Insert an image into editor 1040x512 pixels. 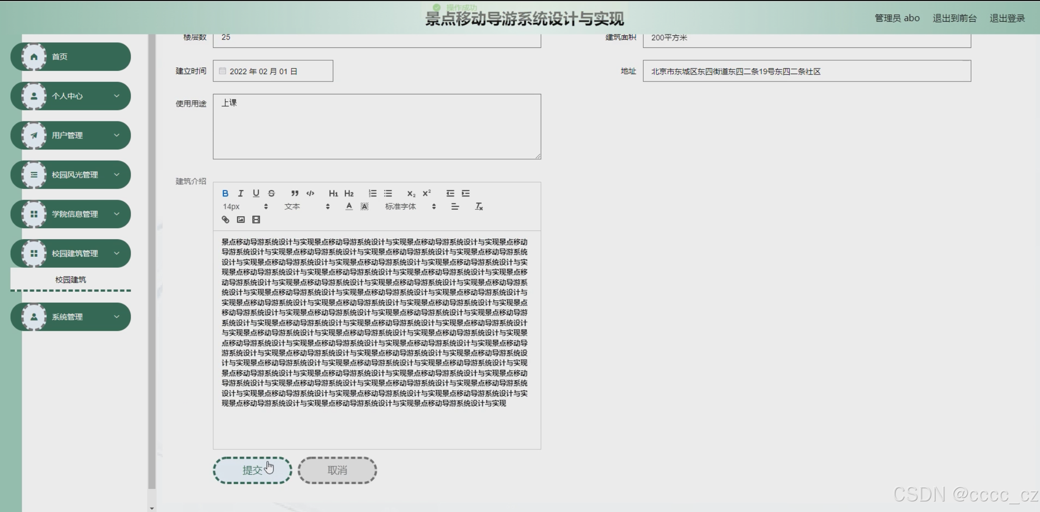click(241, 219)
